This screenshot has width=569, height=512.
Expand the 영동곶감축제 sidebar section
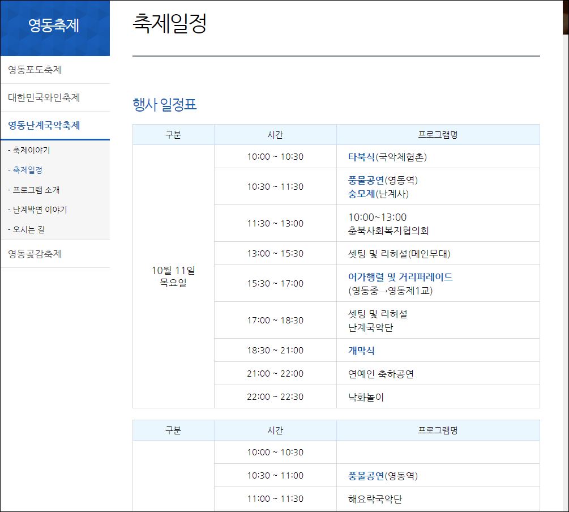[x=35, y=254]
